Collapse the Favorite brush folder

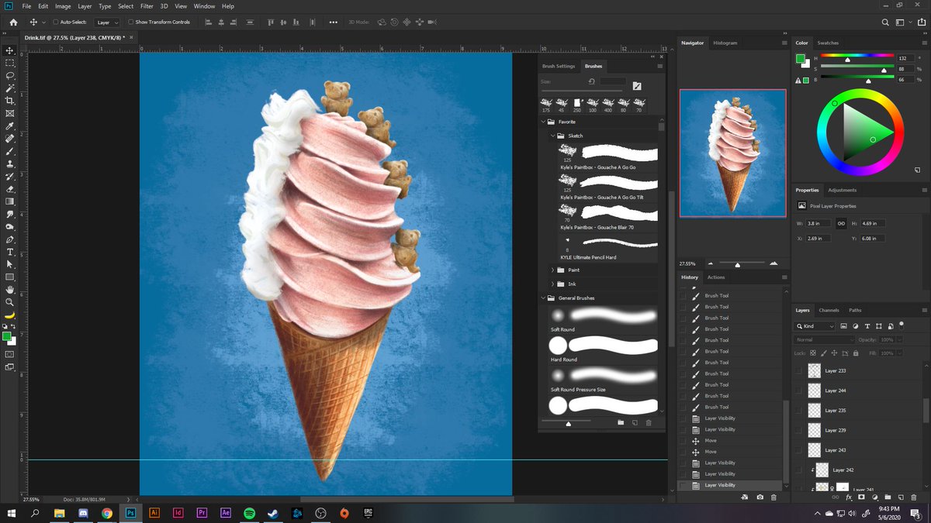click(543, 122)
